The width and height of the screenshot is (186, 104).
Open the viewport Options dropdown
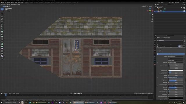click(x=151, y=6)
